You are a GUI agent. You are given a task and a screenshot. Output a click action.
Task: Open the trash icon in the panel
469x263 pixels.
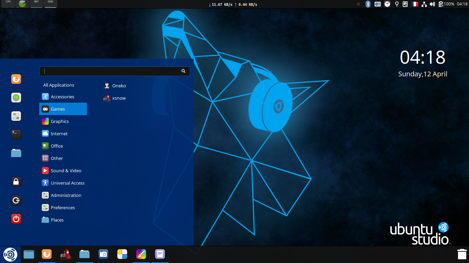click(x=462, y=254)
